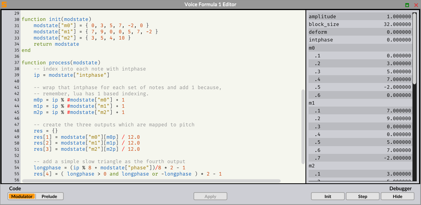Select the m1 group header in debugger
The width and height of the screenshot is (421, 205).
(360, 103)
